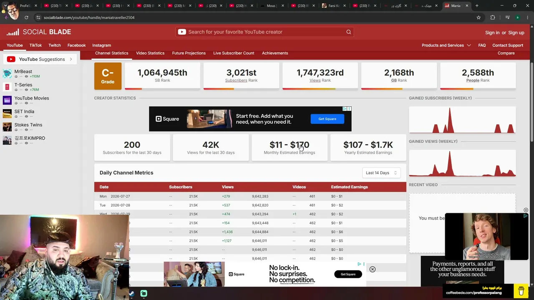
Task: Open the Video Statistics tab
Action: coord(150,53)
